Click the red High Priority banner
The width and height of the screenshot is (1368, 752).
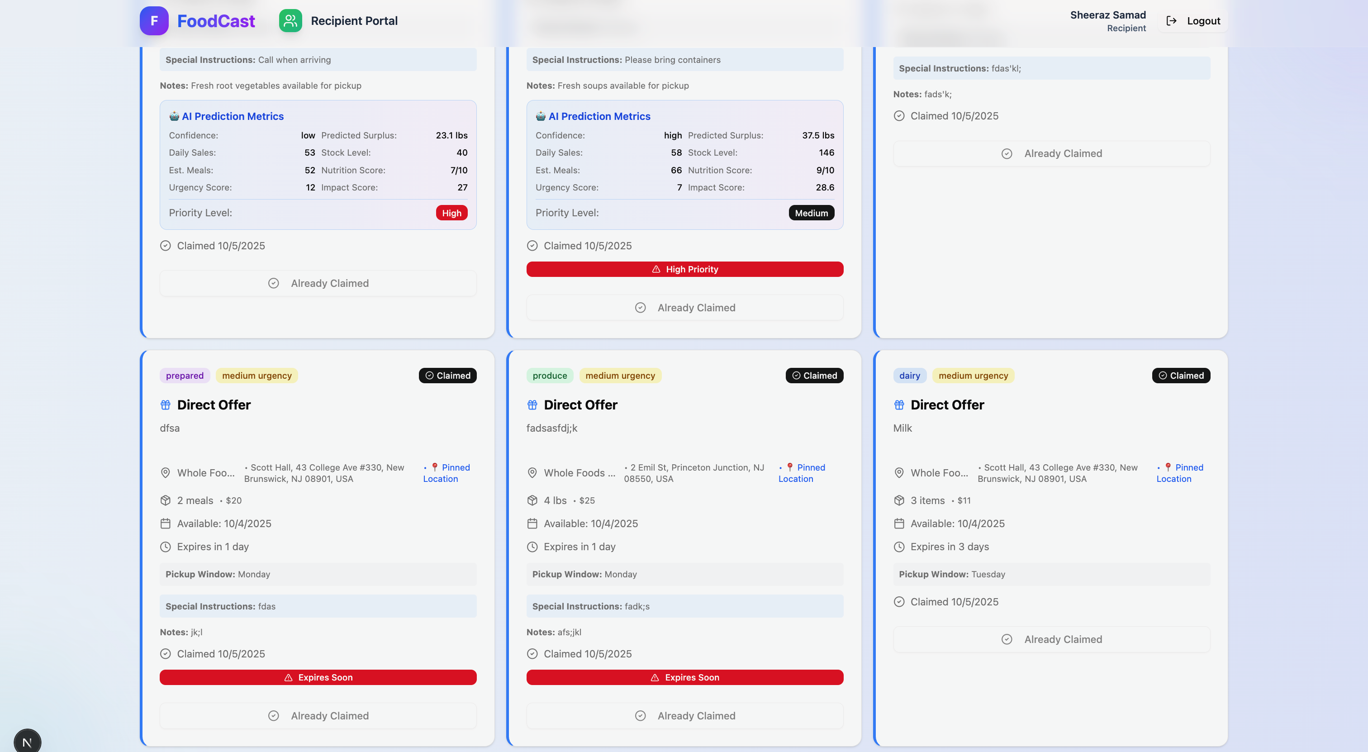coord(684,269)
